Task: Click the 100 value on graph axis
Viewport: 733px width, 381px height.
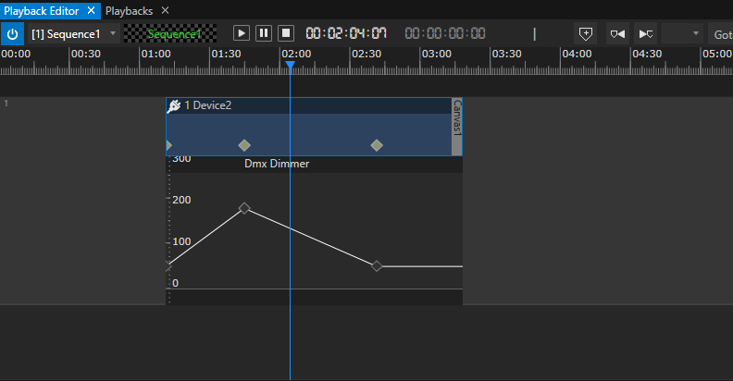Action: (181, 241)
